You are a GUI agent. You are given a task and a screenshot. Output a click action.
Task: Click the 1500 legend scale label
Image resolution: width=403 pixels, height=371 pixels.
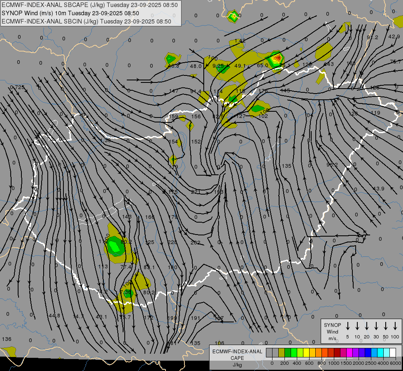(x=346, y=363)
